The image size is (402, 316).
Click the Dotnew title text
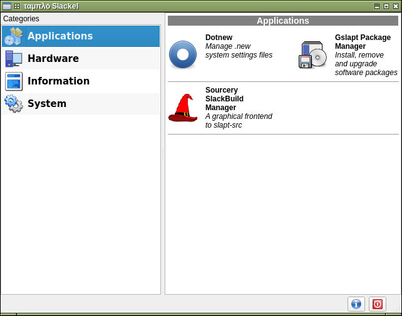pyautogui.click(x=219, y=38)
